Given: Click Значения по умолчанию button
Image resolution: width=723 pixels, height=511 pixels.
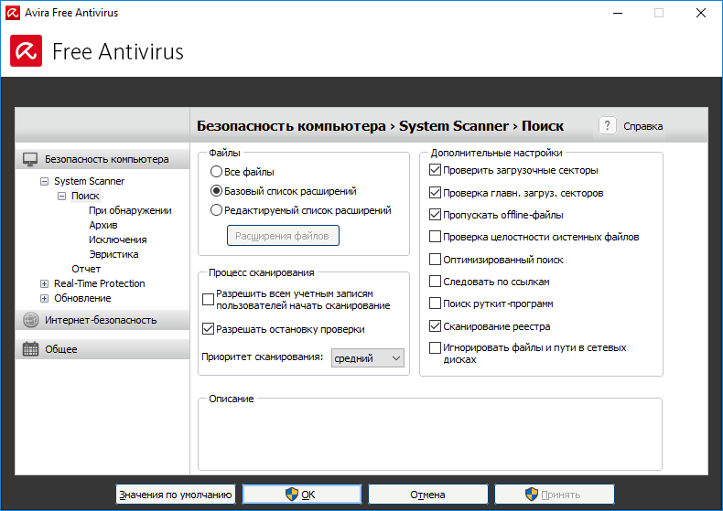Looking at the screenshot, I should (176, 495).
